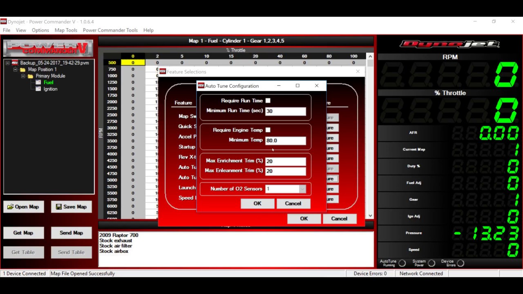Open the Help menu
Screen dimensions: 523x294
[148, 30]
